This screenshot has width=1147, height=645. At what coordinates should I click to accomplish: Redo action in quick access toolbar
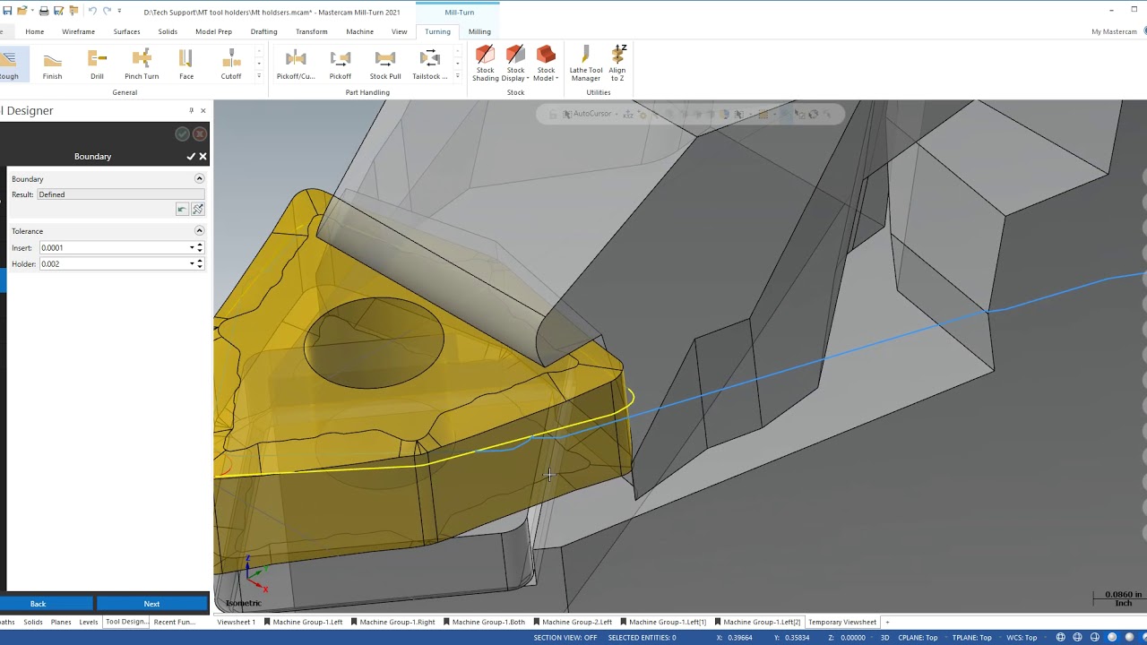point(107,11)
